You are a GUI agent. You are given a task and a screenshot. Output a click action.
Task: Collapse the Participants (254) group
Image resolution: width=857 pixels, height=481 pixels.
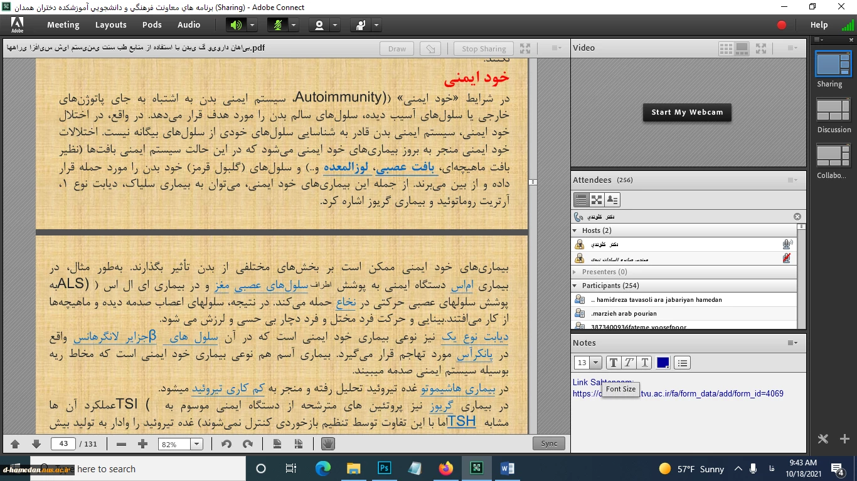(575, 286)
